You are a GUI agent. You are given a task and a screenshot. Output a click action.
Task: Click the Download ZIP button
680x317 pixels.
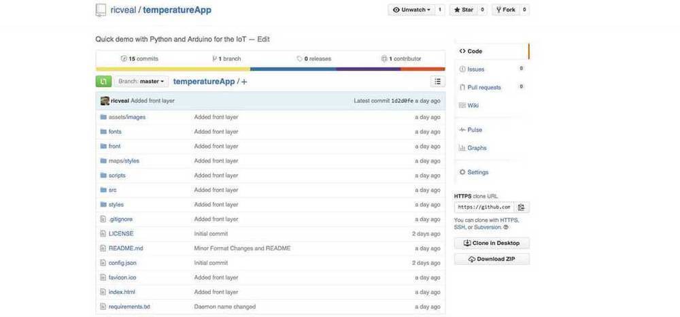coord(492,259)
